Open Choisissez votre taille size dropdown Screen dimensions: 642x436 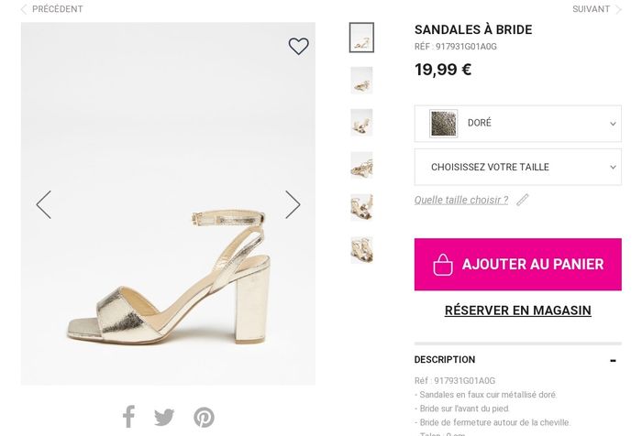517,168
